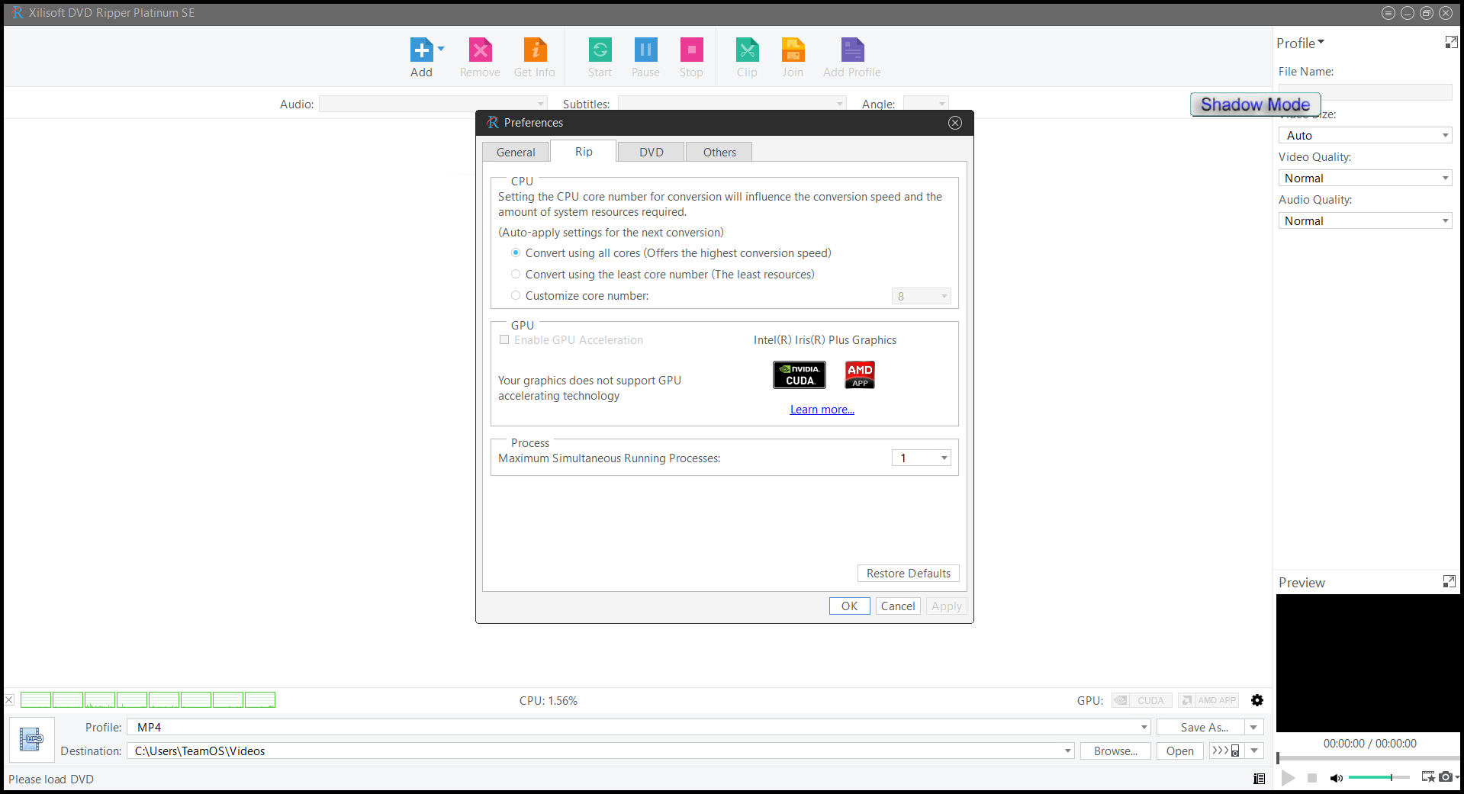Click the NVIDIA CUDA logo icon
1464x794 pixels.
[x=800, y=374]
